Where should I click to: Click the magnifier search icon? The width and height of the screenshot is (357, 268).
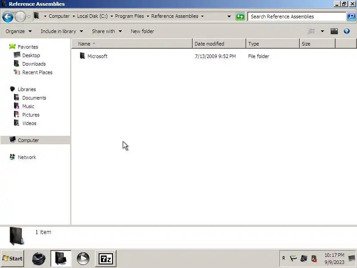tap(351, 17)
